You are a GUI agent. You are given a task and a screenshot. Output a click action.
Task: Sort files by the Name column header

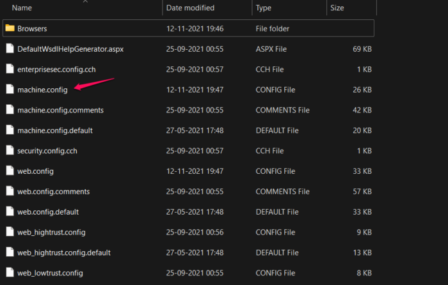point(22,8)
